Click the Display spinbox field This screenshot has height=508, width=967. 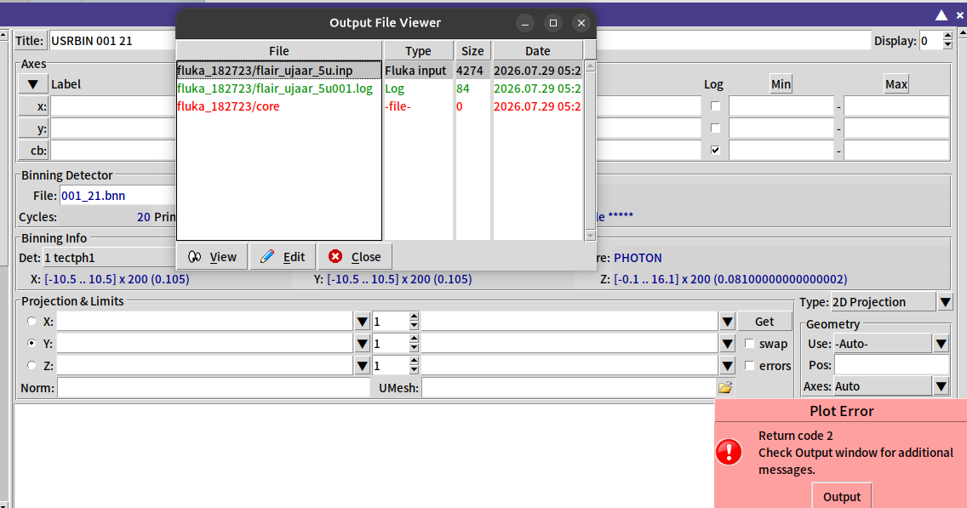(x=930, y=41)
